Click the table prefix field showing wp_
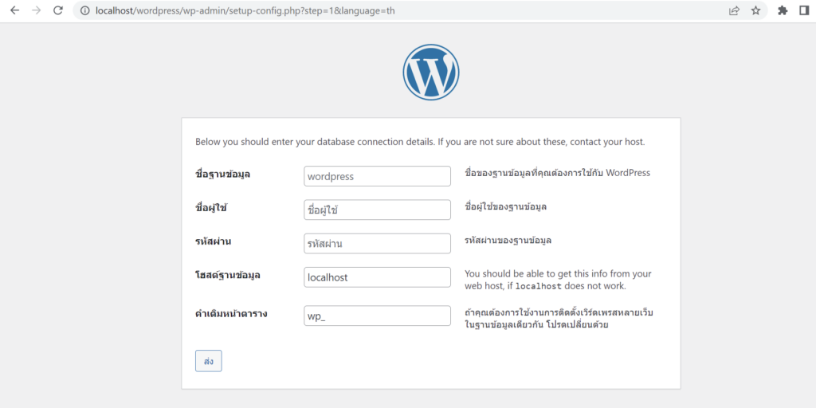 coord(377,316)
